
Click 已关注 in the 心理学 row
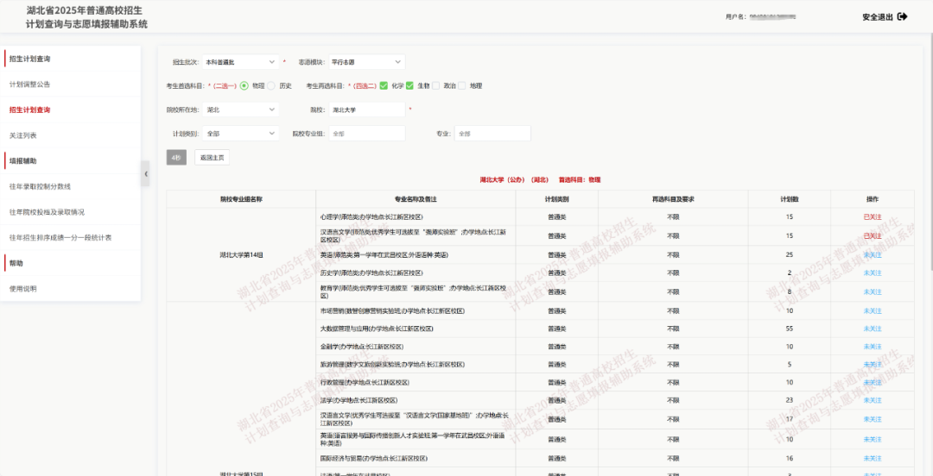[873, 217]
